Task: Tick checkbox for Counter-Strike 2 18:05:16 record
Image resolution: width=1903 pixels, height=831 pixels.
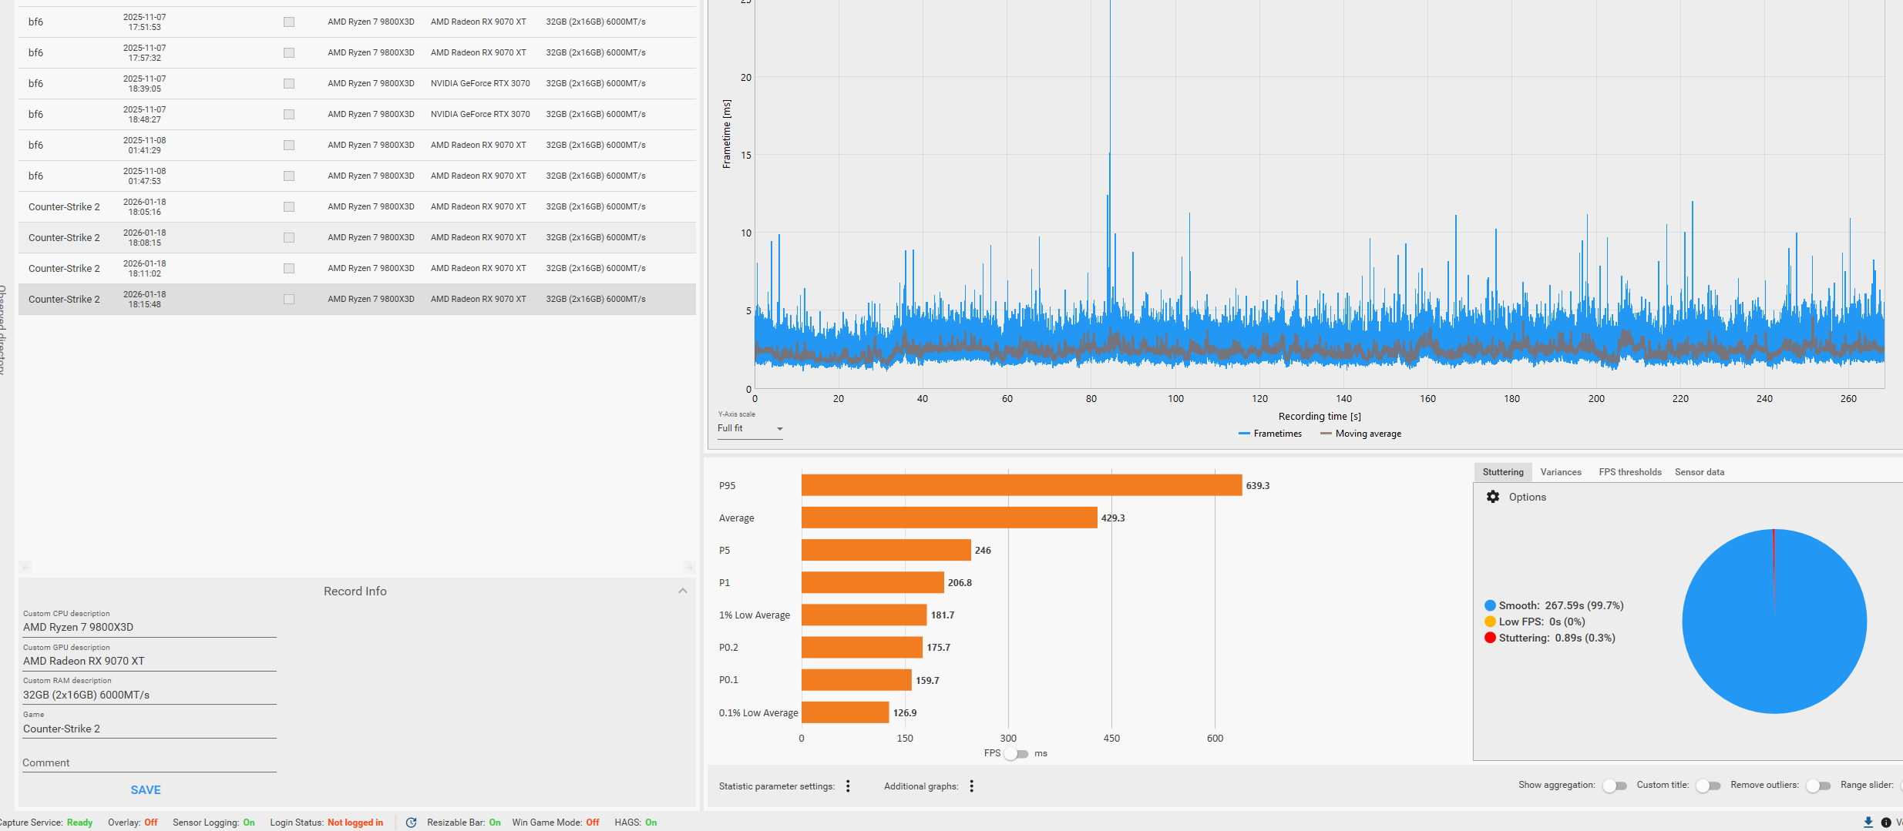Action: (289, 206)
